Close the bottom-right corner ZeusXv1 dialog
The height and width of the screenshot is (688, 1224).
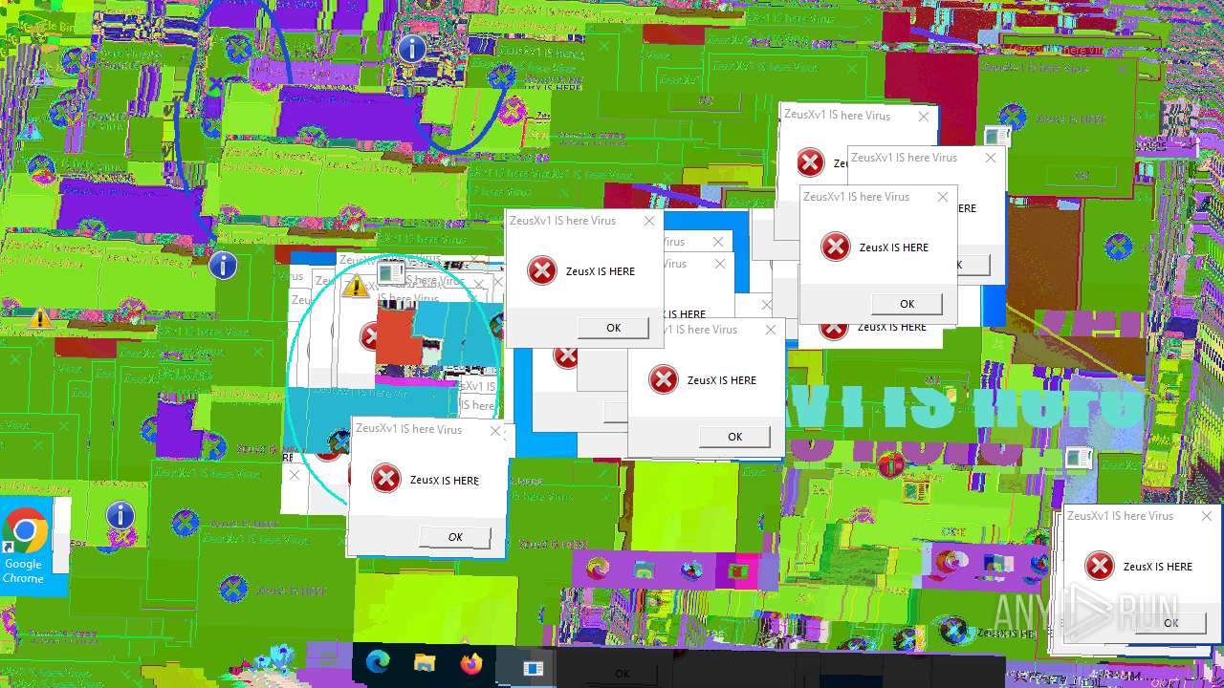[x=1207, y=516]
